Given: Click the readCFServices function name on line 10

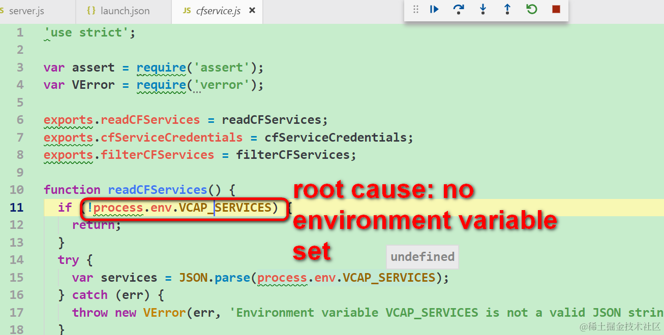Looking at the screenshot, I should tap(158, 190).
